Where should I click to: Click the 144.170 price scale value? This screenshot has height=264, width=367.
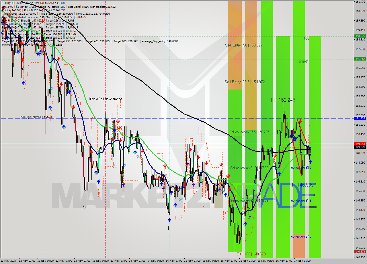click(x=360, y=210)
